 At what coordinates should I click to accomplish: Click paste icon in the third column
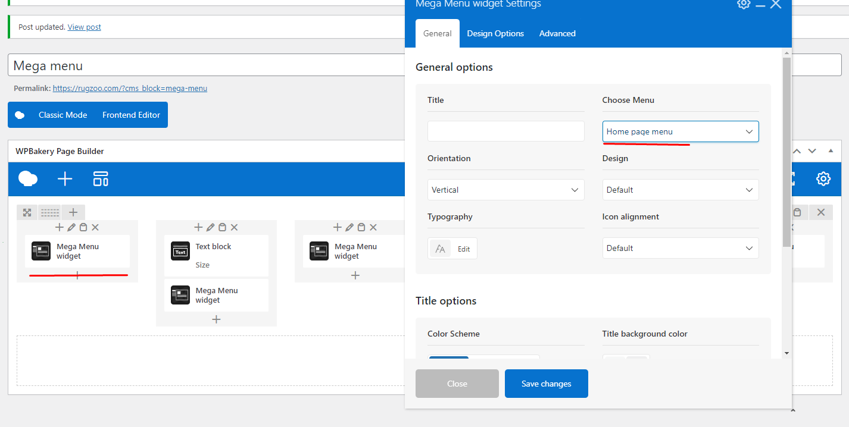(361, 227)
